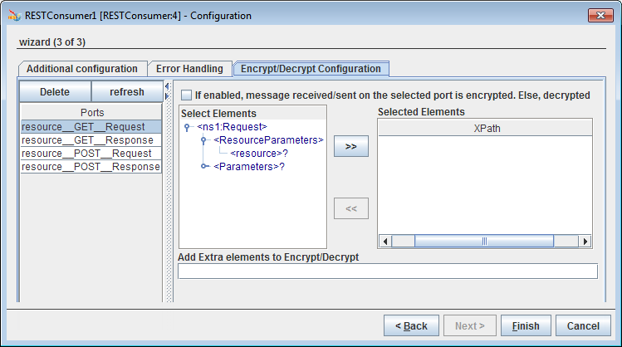This screenshot has height=347, width=622.
Task: Click the remove-from-selected (<<) arrow button
Action: click(350, 208)
